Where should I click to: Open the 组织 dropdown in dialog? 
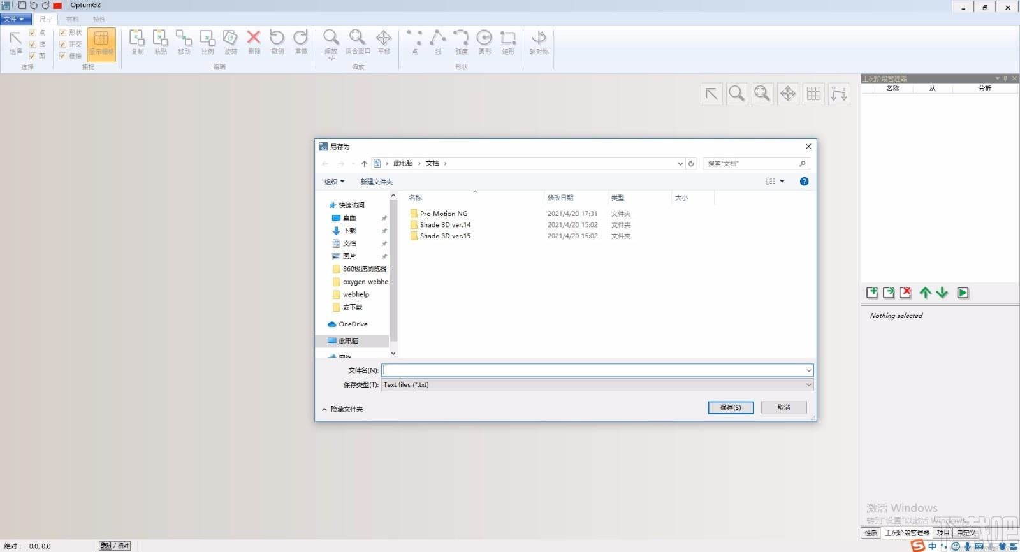pyautogui.click(x=334, y=182)
